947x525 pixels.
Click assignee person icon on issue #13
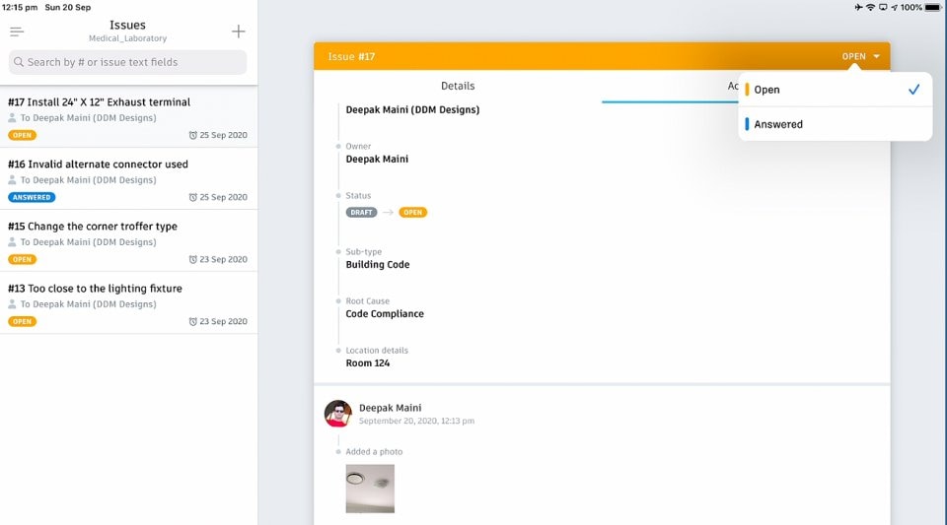click(12, 304)
